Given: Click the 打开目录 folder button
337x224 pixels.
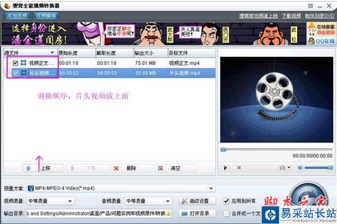Looking at the screenshot, I should 197,213.
